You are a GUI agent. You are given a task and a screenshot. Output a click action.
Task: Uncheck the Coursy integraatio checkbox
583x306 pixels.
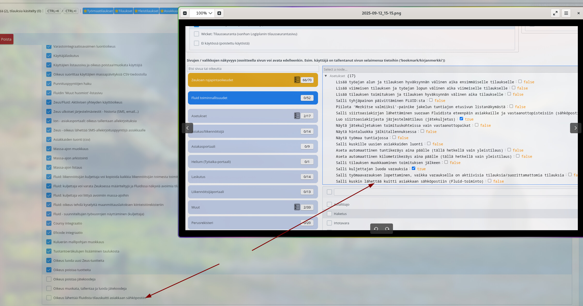coord(49,223)
